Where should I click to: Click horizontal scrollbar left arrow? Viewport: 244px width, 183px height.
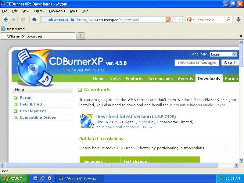pyautogui.click(x=2, y=165)
